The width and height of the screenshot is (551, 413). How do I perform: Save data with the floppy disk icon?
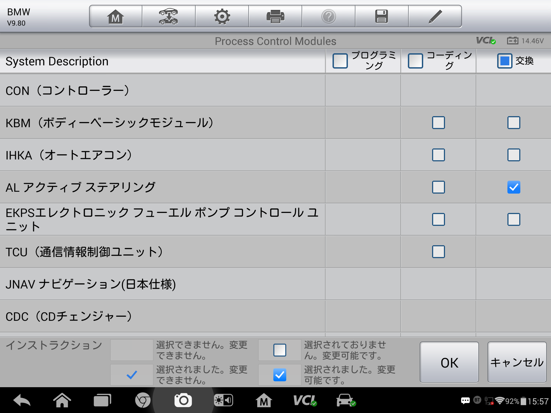[382, 17]
